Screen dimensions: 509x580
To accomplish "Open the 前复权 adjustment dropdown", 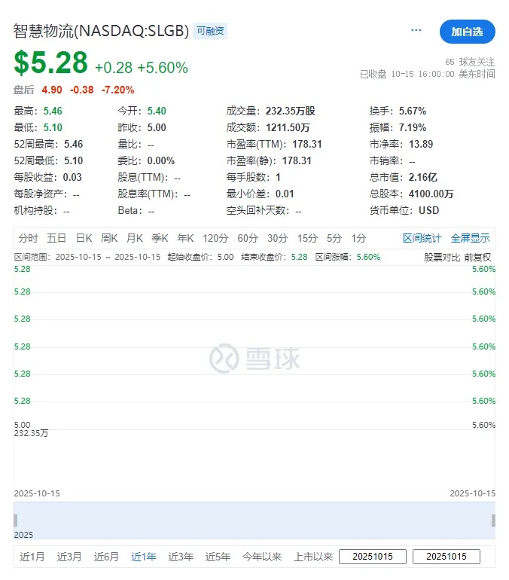I will 477,258.
